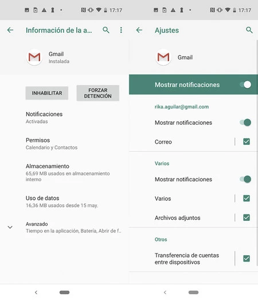Tap Gmail icon on app info screen
Image resolution: width=258 pixels, height=301 pixels.
pos(34,57)
